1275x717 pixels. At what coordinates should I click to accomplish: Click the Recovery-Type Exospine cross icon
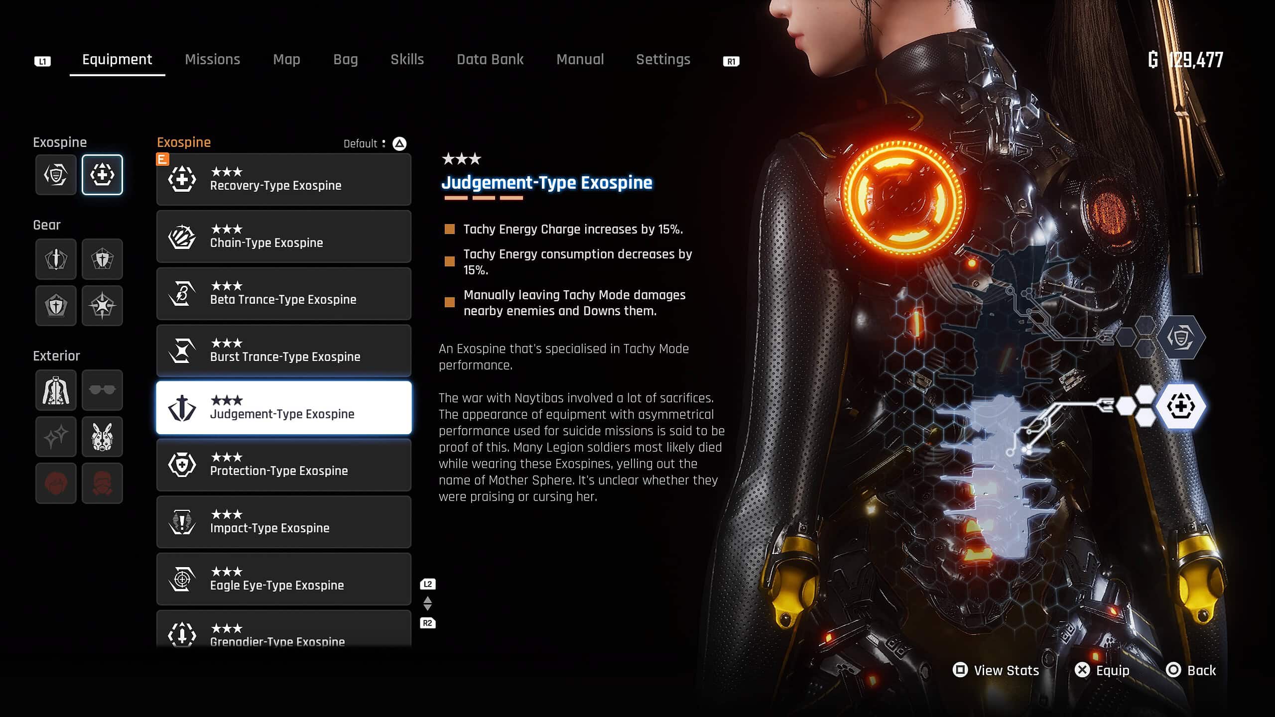182,179
